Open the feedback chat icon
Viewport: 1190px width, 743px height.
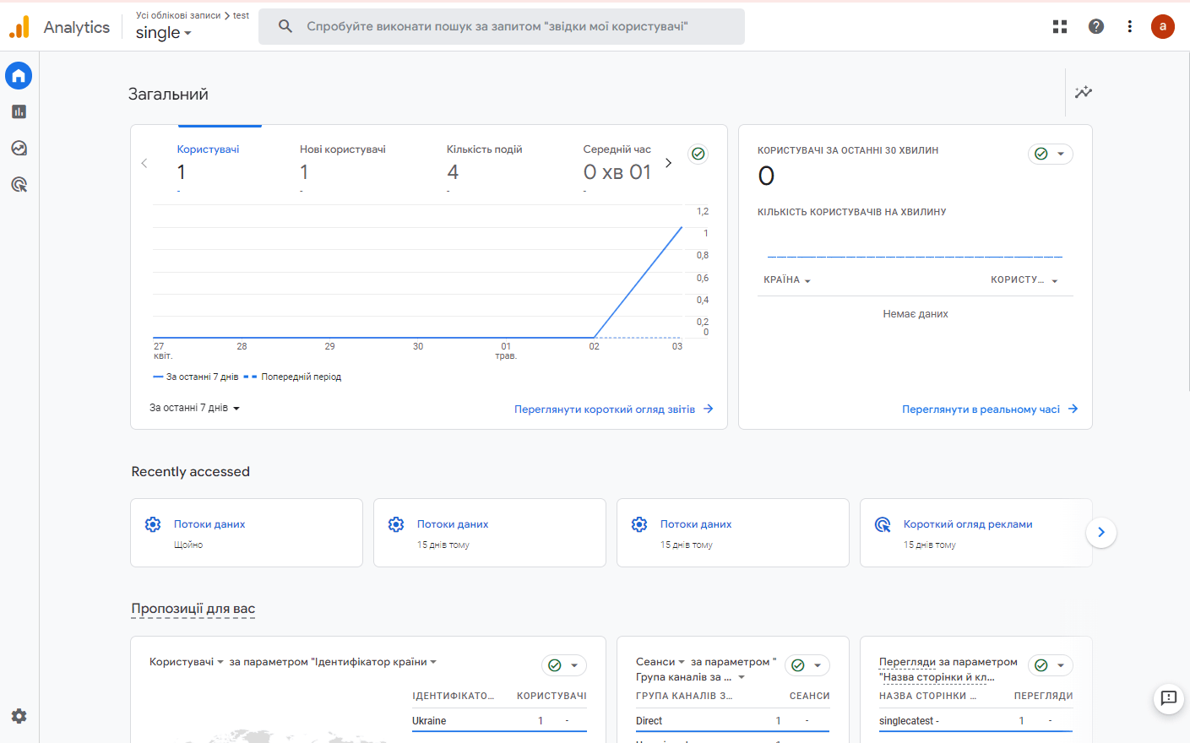pyautogui.click(x=1168, y=698)
